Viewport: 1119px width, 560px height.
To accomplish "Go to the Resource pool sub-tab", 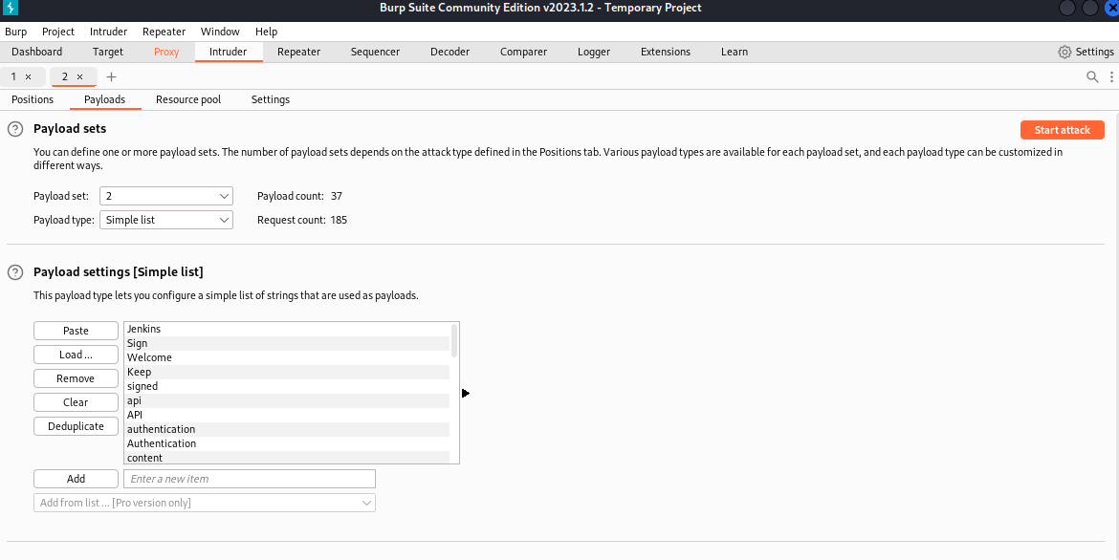I will tap(188, 100).
